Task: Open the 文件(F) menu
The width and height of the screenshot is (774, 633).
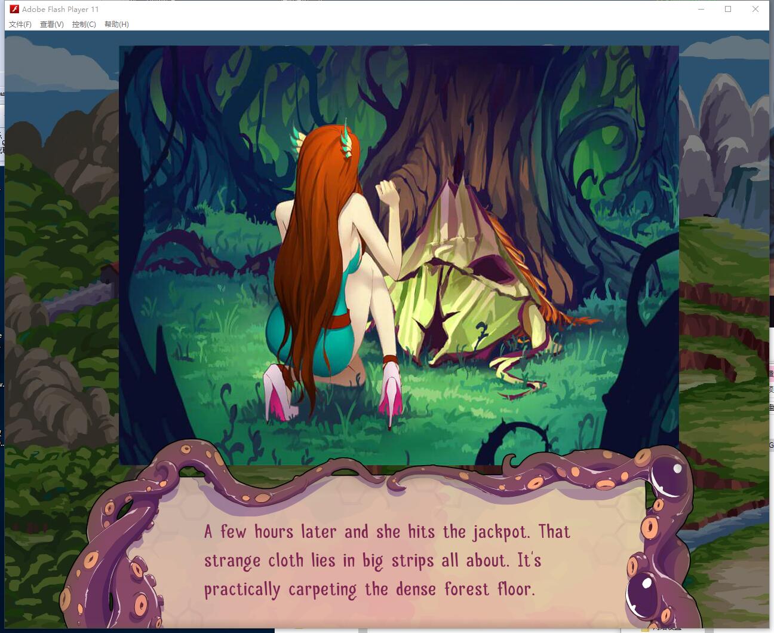Action: tap(20, 25)
